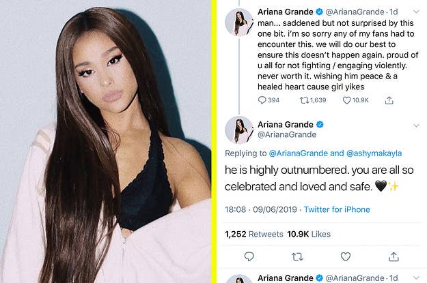The height and width of the screenshot is (283, 427).
Task: Open the 'Twitter for iPhone' source link
Action: [x=337, y=209]
